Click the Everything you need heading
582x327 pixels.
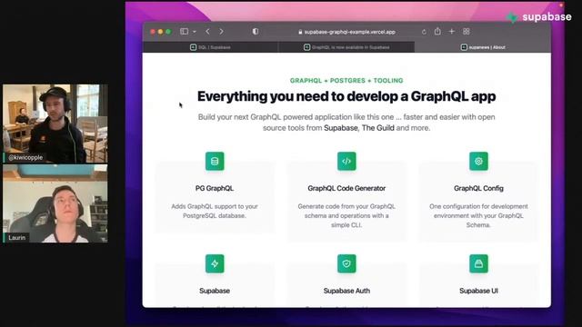point(346,96)
